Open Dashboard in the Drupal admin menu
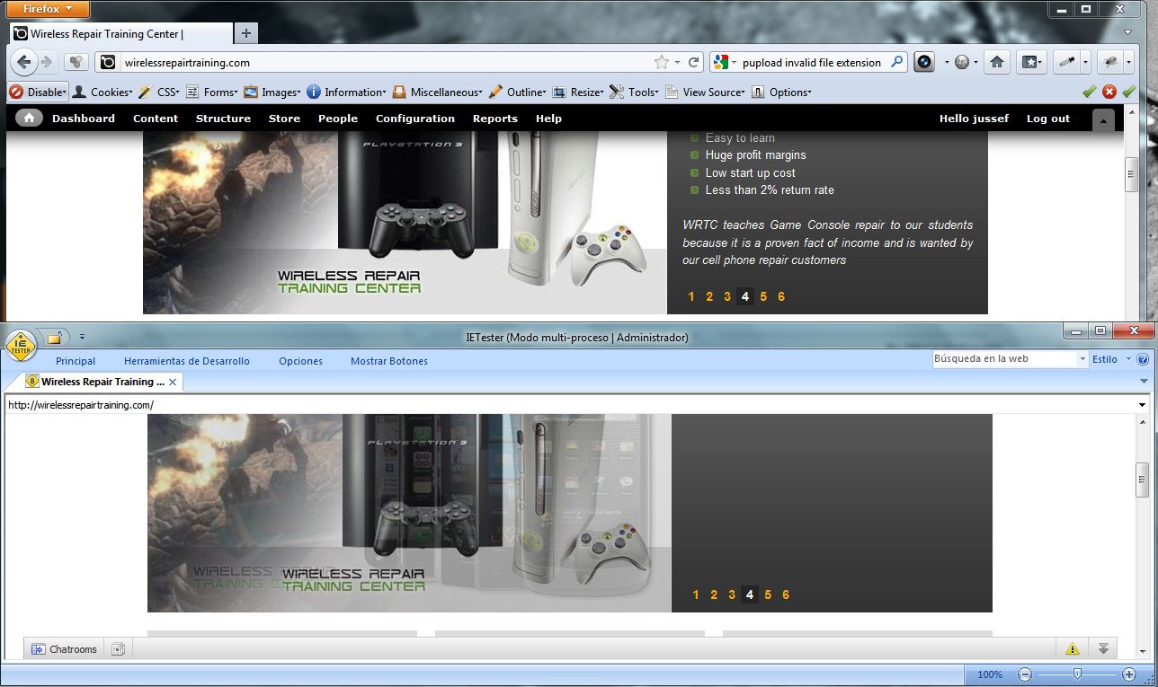Viewport: 1158px width, 687px height. 84,119
